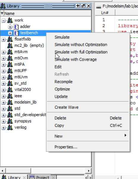The height and width of the screenshot is (179, 138).
Task: Click the mc2_lib library icon
Action: 10,46
